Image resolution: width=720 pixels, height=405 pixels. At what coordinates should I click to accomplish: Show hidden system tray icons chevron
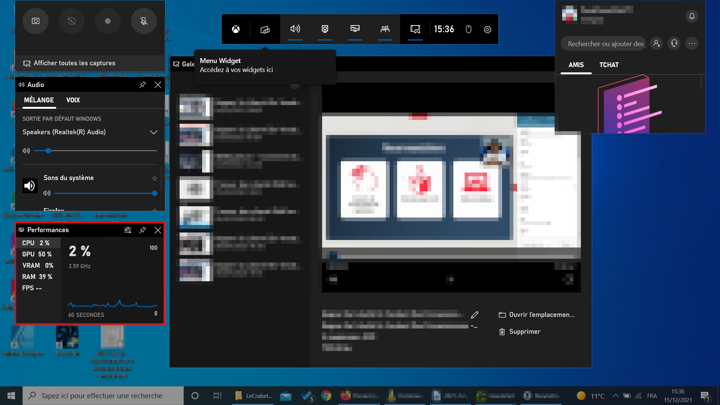pyautogui.click(x=615, y=396)
